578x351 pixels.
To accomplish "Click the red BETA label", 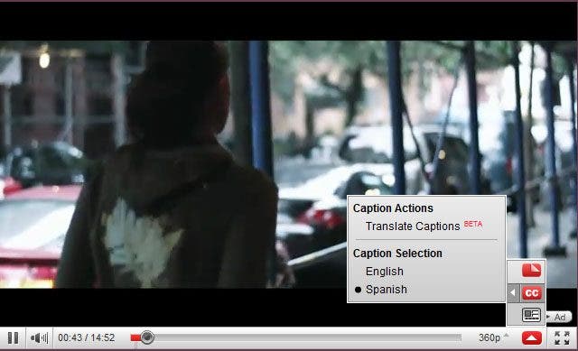I will (473, 224).
